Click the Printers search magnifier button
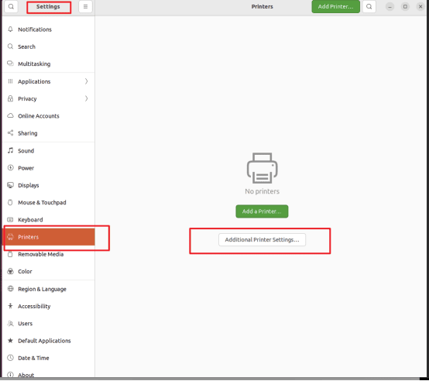429x381 pixels. [369, 6]
